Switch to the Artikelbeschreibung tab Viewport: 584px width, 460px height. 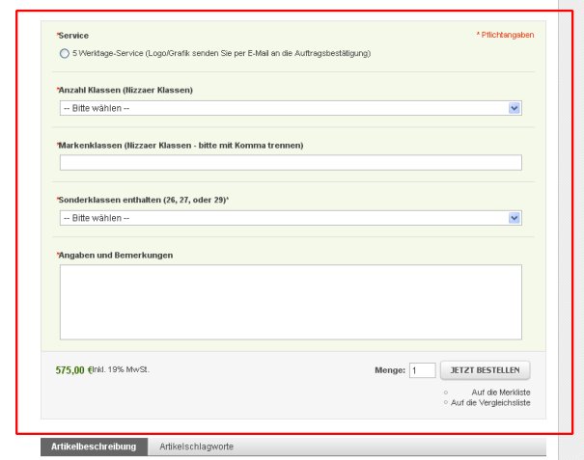(94, 446)
